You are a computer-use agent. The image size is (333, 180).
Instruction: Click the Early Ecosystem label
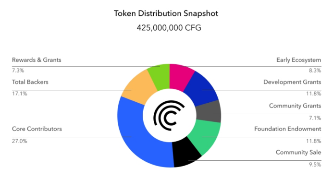(x=298, y=60)
